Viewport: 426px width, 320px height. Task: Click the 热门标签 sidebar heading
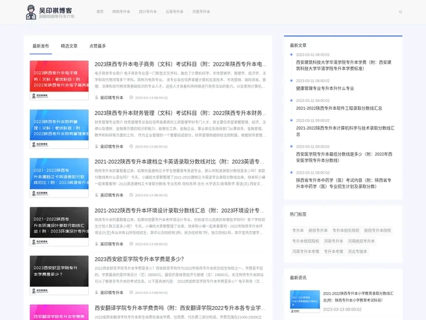point(298,214)
